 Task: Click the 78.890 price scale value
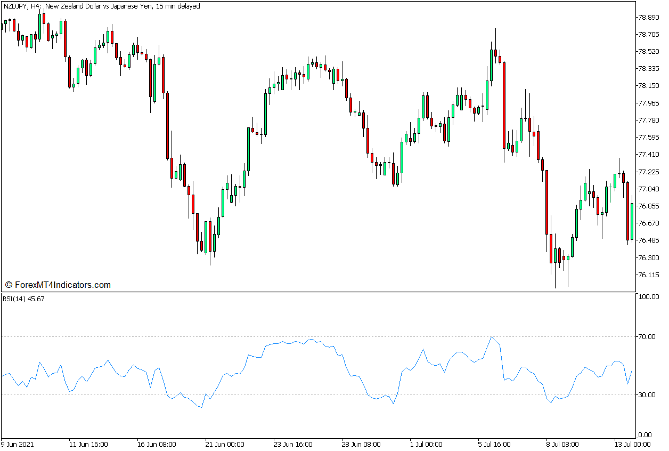[x=648, y=16]
